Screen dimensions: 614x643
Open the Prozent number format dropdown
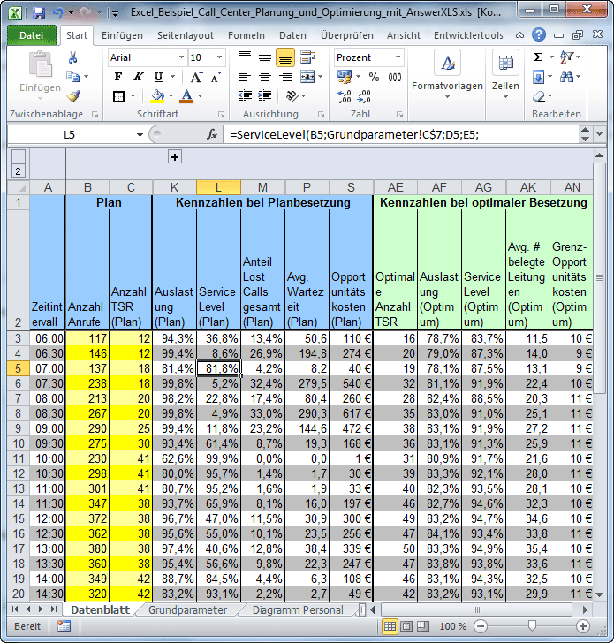point(398,57)
